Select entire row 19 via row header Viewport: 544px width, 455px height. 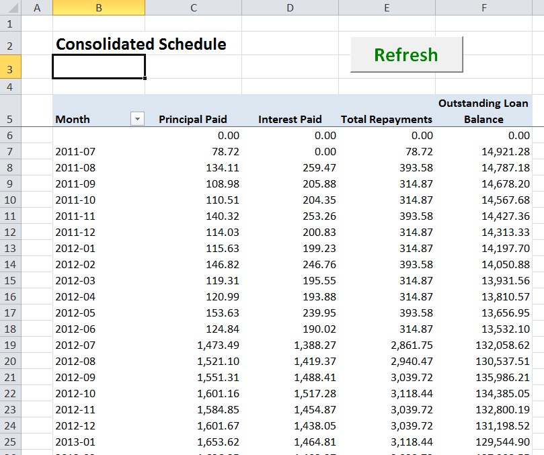click(x=11, y=345)
